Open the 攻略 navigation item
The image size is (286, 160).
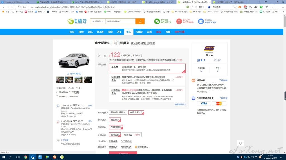[x=168, y=32]
